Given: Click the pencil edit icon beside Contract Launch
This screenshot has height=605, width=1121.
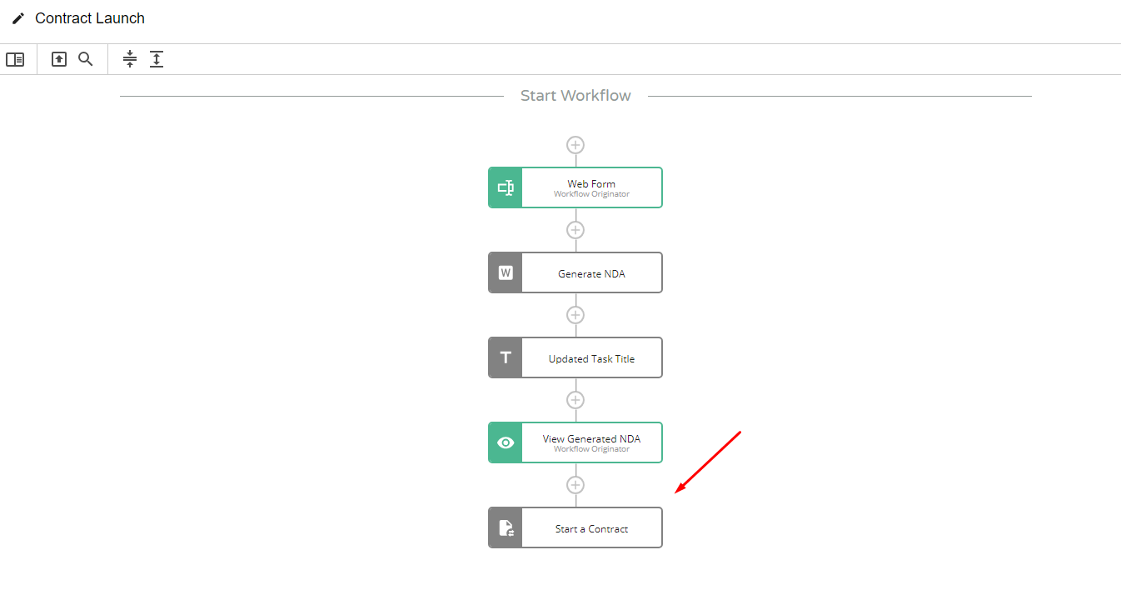Looking at the screenshot, I should click(x=17, y=18).
